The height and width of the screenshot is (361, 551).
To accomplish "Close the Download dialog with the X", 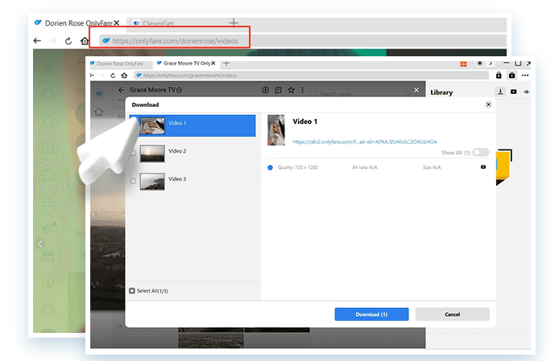I will click(x=488, y=105).
